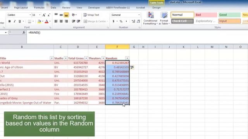Select column K header
Viewport: 248px width, 139px height.
pyautogui.click(x=183, y=47)
